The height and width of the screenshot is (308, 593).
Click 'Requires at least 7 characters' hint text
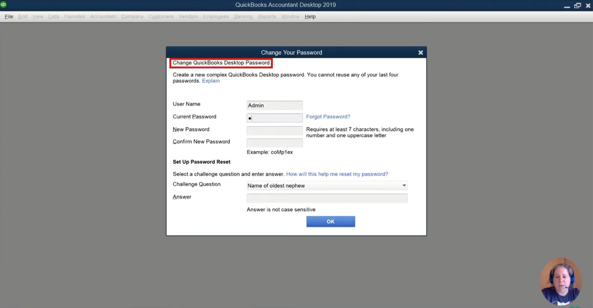[360, 132]
